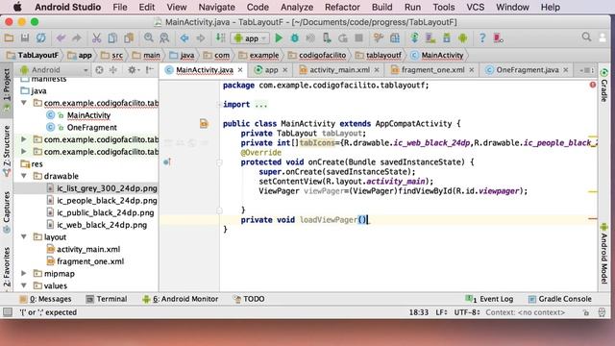Click the Cut scissors icon
This screenshot has width=615, height=346.
pyautogui.click(x=96, y=38)
